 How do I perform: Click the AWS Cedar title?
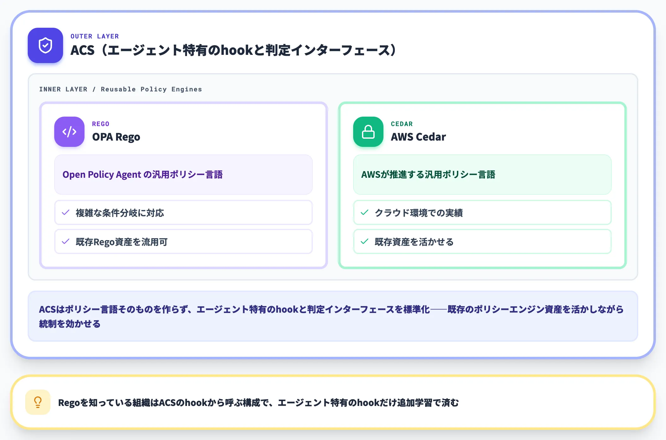click(x=418, y=137)
